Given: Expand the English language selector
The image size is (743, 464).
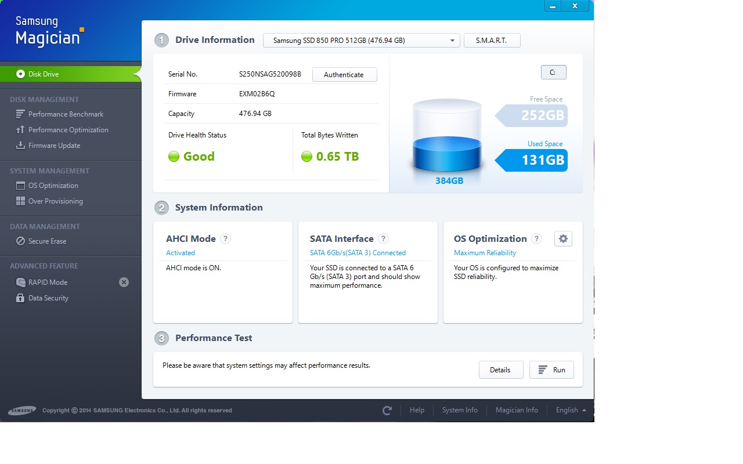Looking at the screenshot, I should (x=571, y=410).
